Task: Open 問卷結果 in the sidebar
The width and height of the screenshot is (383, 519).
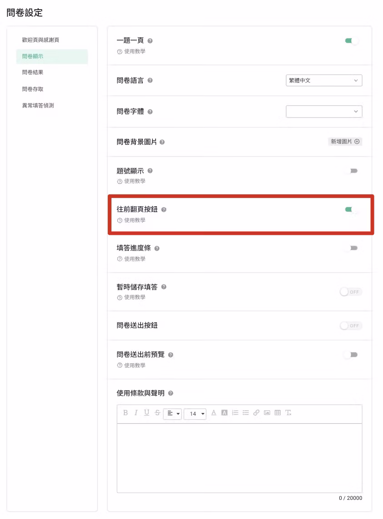Action: point(32,72)
